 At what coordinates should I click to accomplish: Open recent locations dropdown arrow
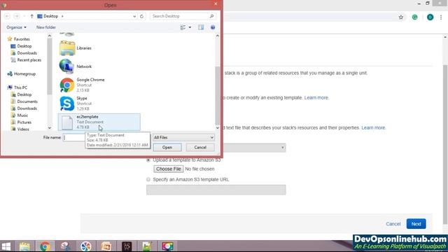24,16
